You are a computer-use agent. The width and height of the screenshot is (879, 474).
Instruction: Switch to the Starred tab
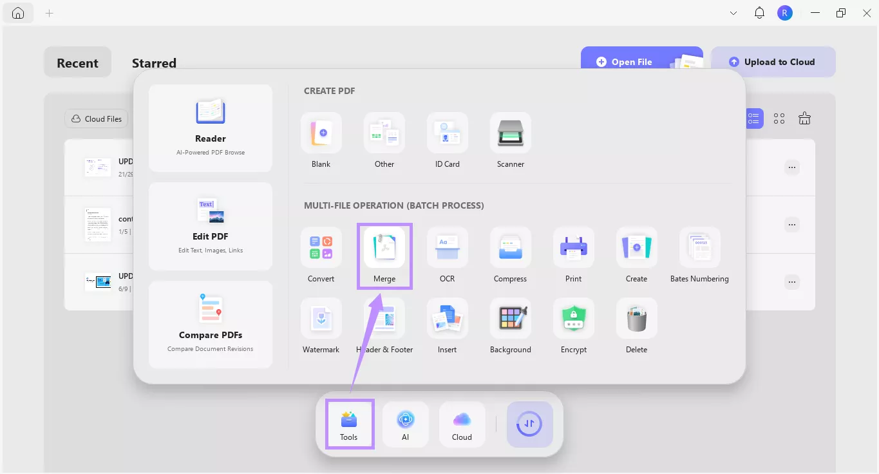coord(154,63)
